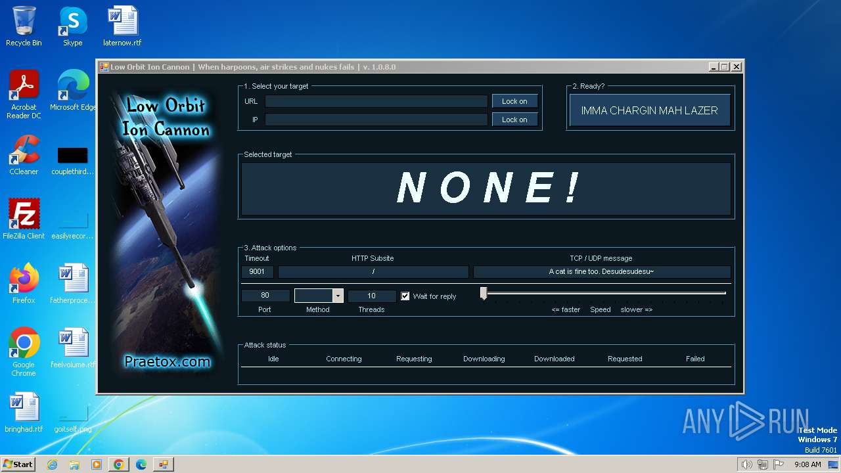The height and width of the screenshot is (473, 841).
Task: Open File Explorer from the taskbar
Action: (x=74, y=464)
